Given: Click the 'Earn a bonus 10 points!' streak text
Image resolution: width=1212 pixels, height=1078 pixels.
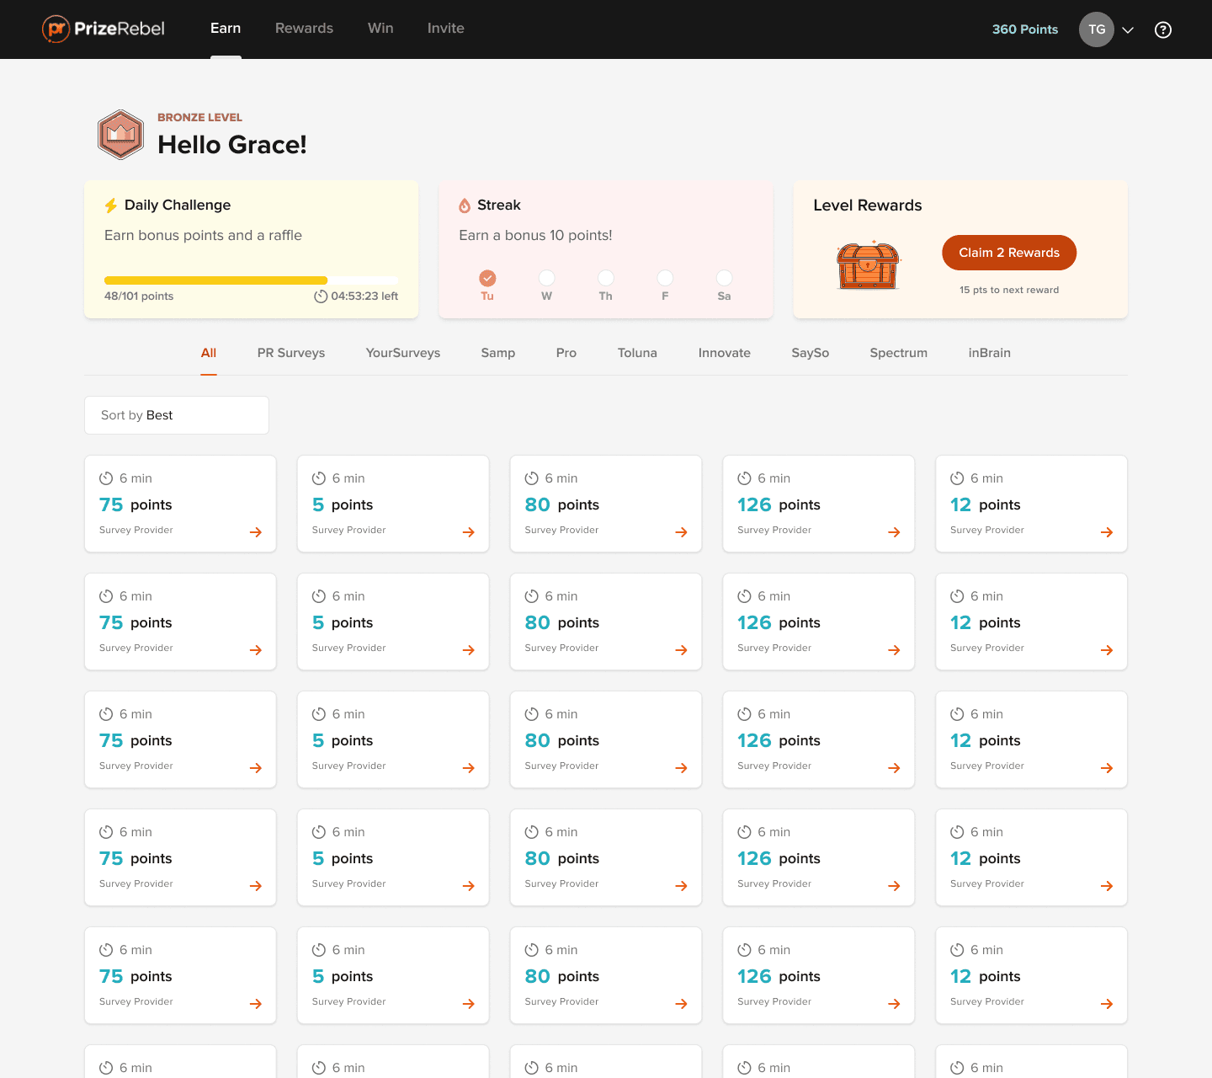Looking at the screenshot, I should tap(535, 236).
